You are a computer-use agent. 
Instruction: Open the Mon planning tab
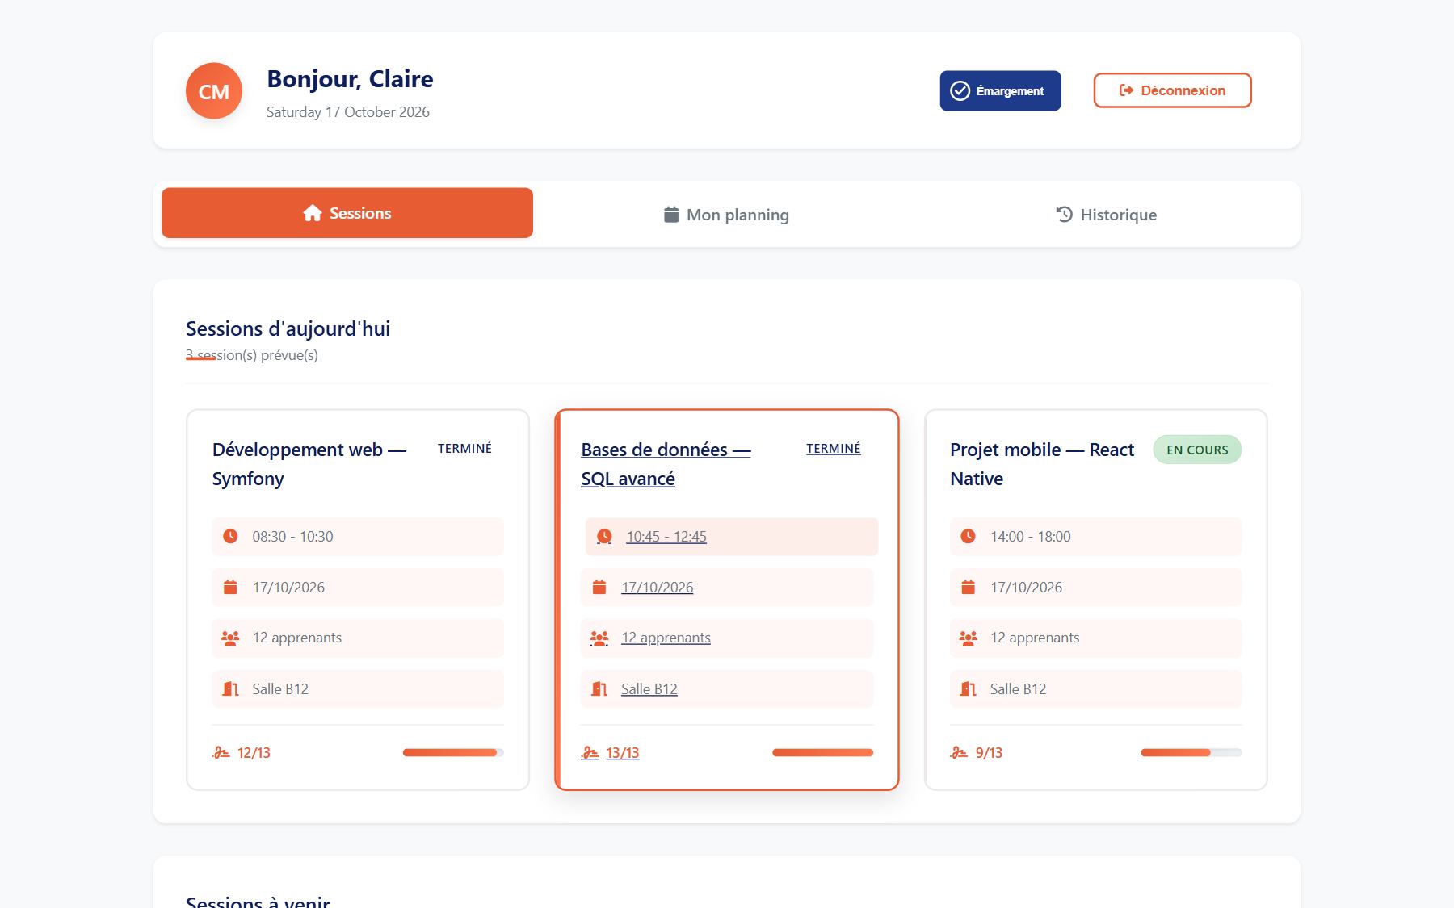(727, 215)
